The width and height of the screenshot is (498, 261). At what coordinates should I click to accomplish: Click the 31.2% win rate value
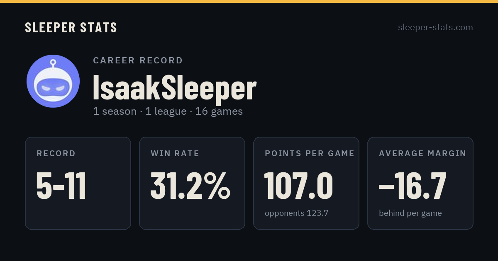190,186
